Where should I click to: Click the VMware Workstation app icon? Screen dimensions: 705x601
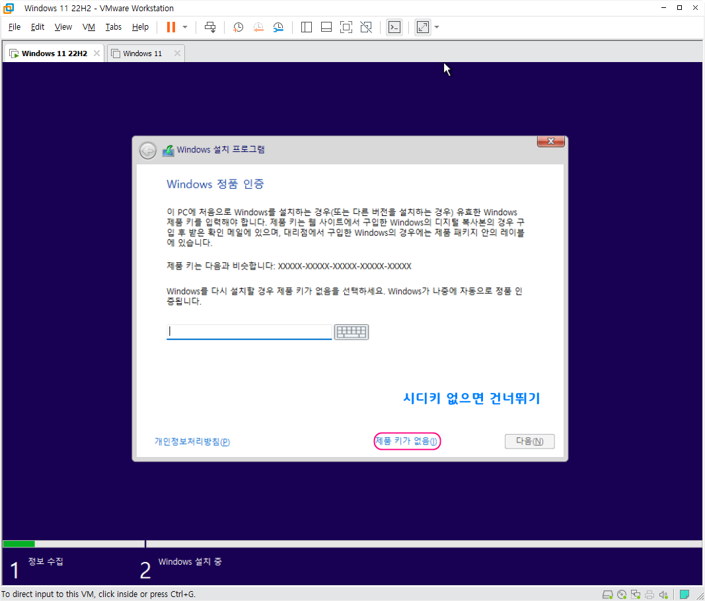9,8
